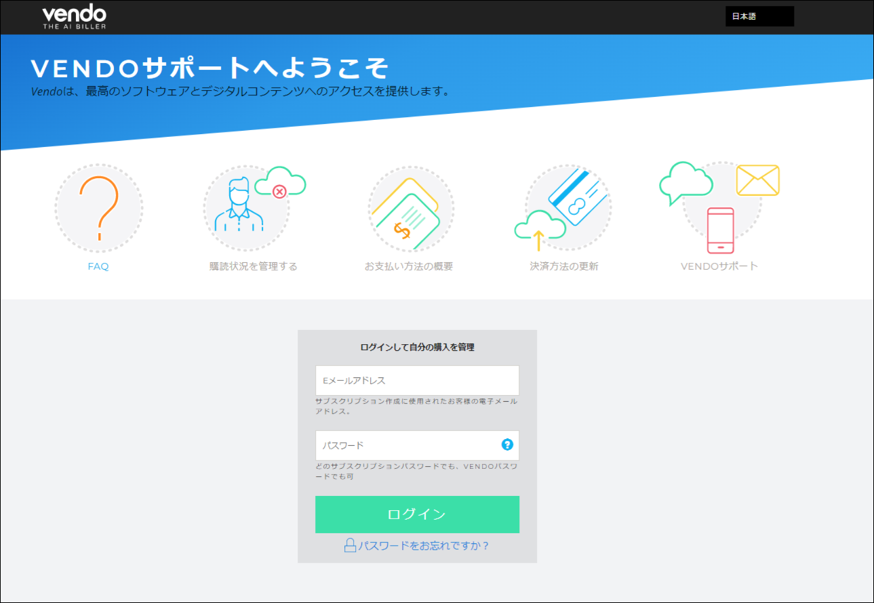Screen dimensions: 874x603
Task: Focus the Eメールアドレス input field
Action: 417,381
